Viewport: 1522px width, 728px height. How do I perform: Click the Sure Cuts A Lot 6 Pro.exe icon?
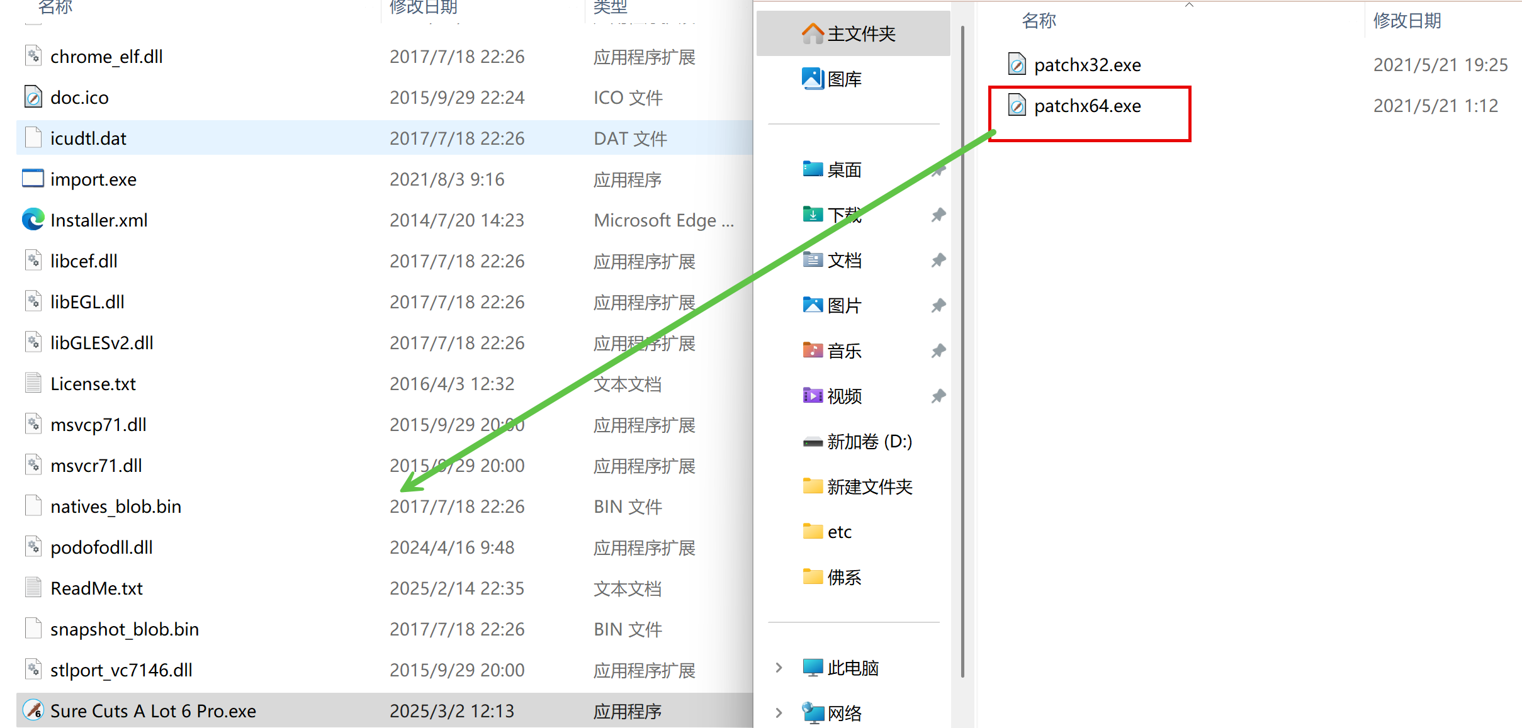(33, 710)
